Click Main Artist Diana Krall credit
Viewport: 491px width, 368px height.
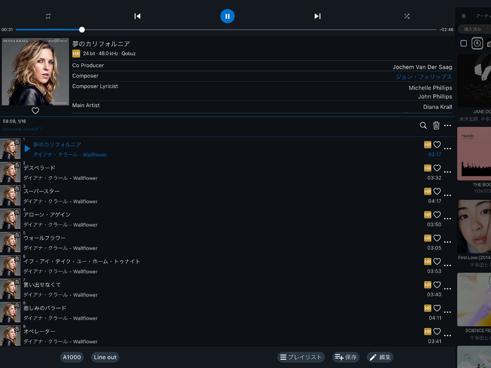[437, 107]
